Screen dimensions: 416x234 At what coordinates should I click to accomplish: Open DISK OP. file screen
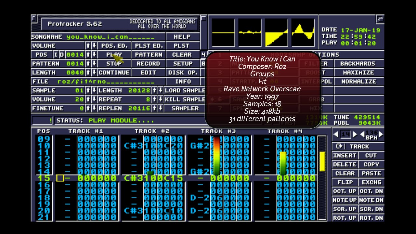pyautogui.click(x=182, y=72)
